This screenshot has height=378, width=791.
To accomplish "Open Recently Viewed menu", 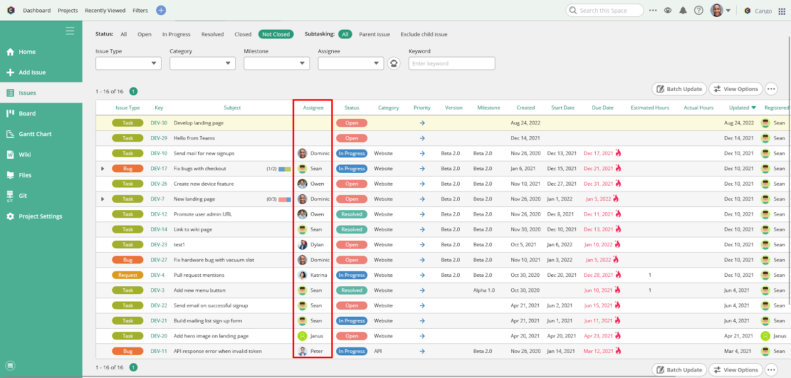I will (x=105, y=10).
